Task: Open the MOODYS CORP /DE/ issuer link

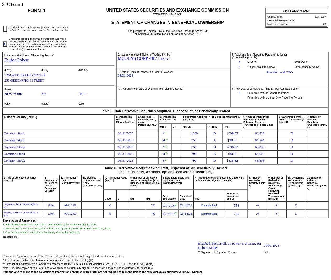Action: [137, 58]
